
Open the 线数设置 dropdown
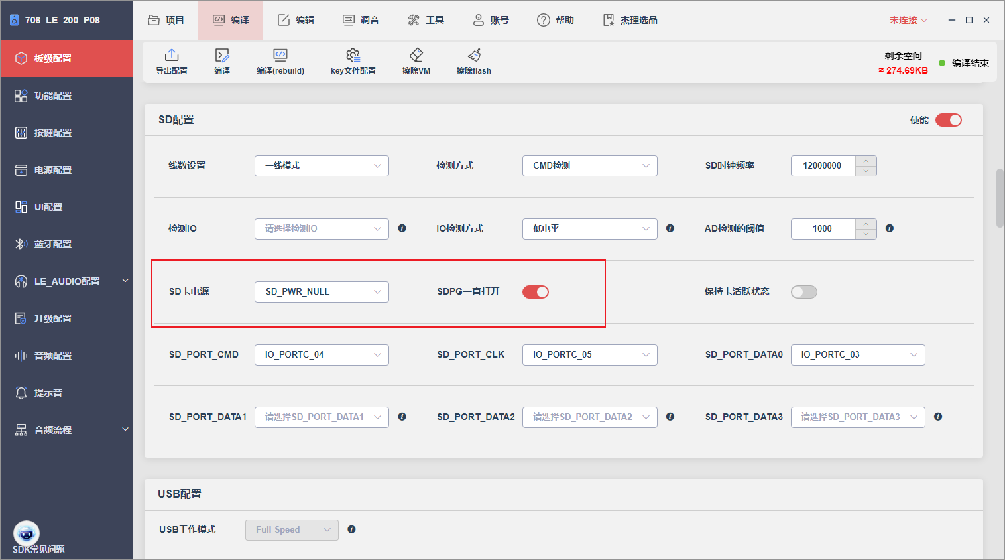[322, 166]
